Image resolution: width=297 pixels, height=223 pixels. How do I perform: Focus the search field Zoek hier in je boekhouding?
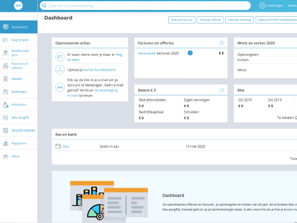(x=145, y=6)
